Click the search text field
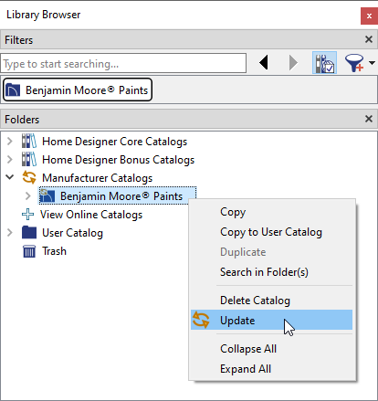The height and width of the screenshot is (401, 378). point(123,63)
